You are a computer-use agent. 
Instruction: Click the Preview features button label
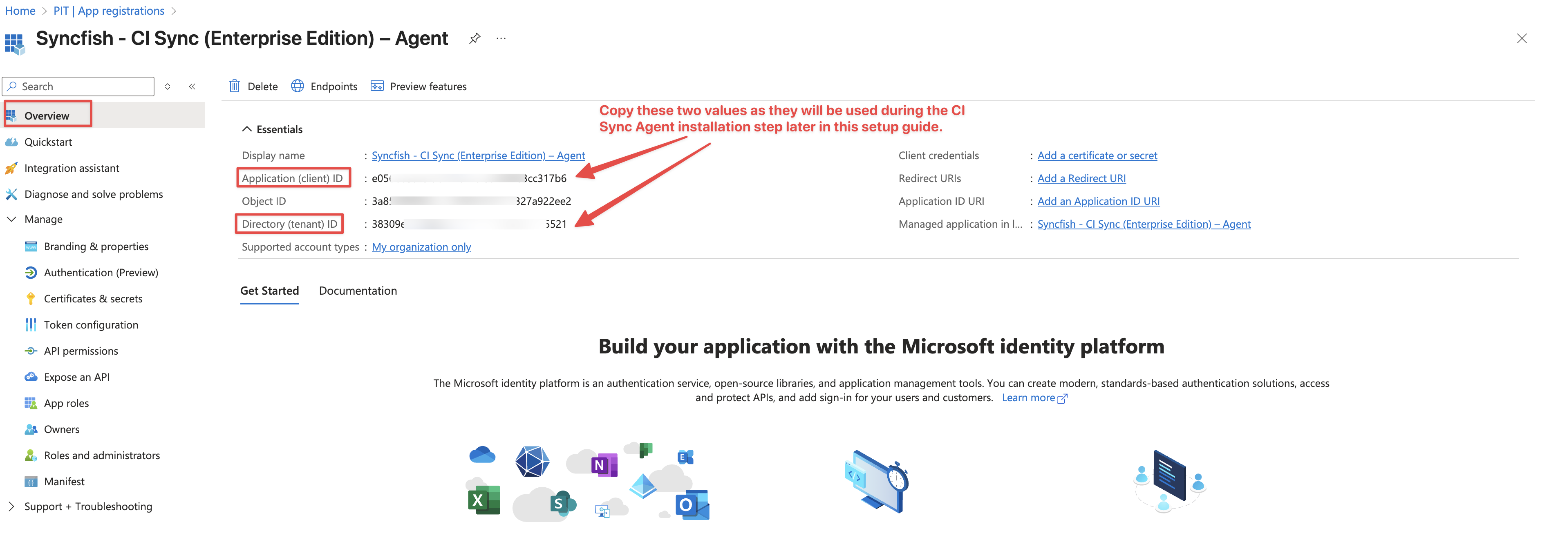428,87
